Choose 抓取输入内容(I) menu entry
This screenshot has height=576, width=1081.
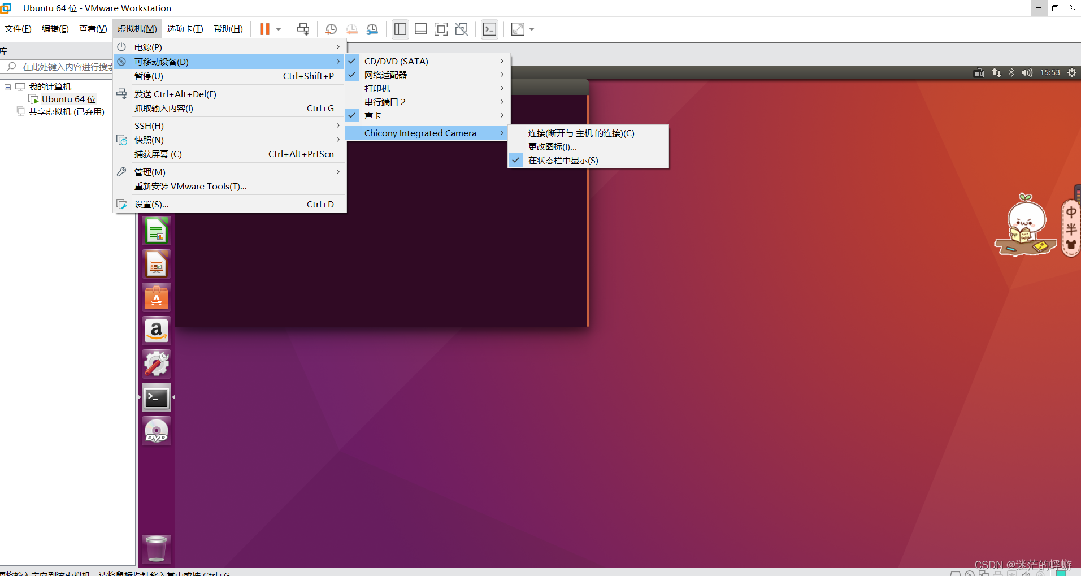(230, 108)
